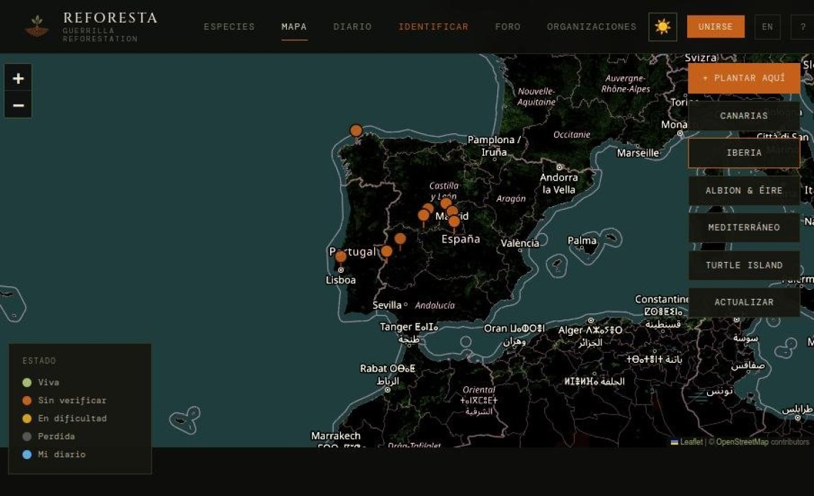814x496 pixels.
Task: Jump to Albion & Éire region
Action: [x=744, y=191]
